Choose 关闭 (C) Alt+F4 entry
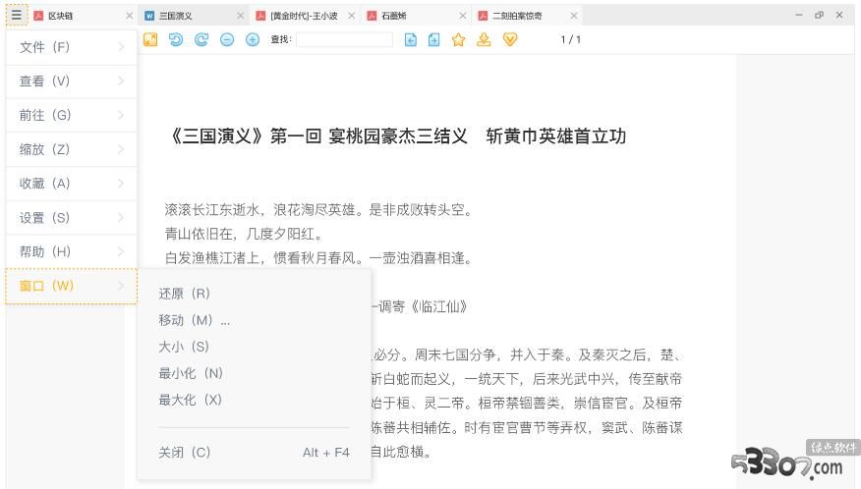 click(255, 453)
